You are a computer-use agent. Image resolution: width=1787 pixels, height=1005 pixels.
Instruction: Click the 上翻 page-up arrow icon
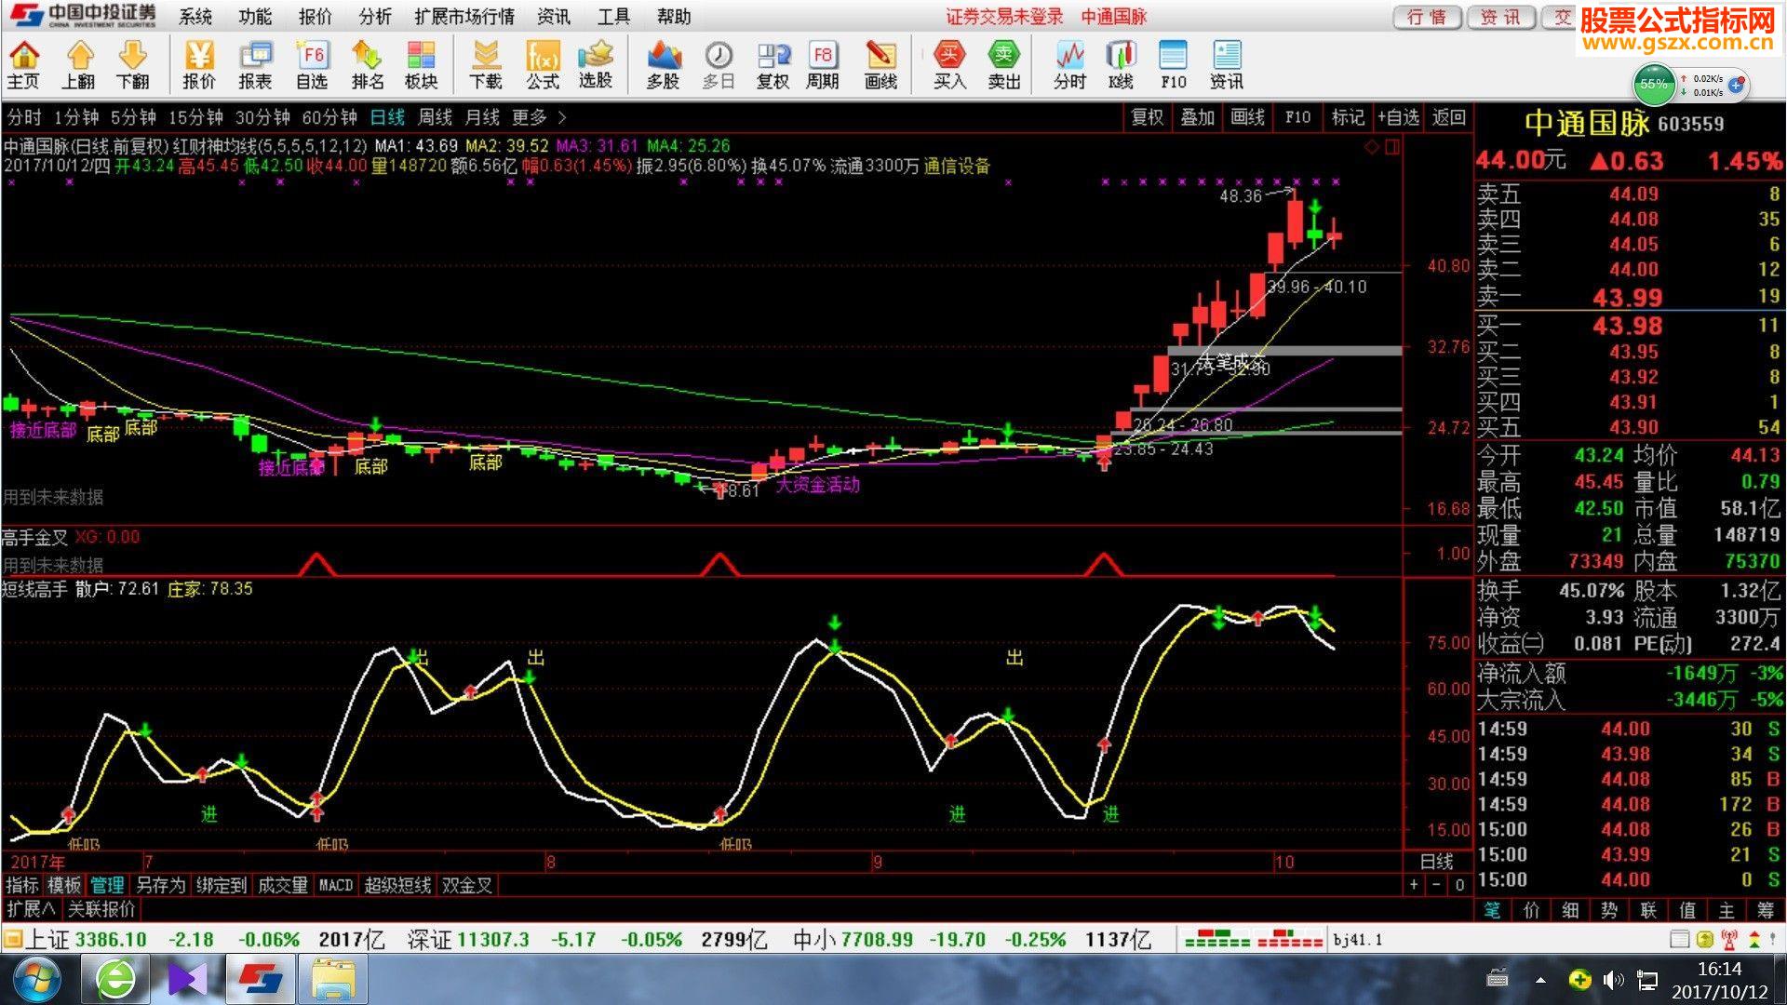click(x=79, y=65)
